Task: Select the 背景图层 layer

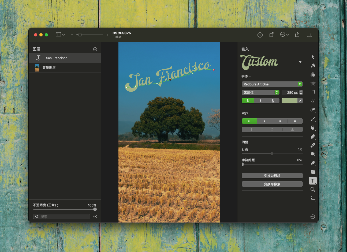Action: coord(65,68)
